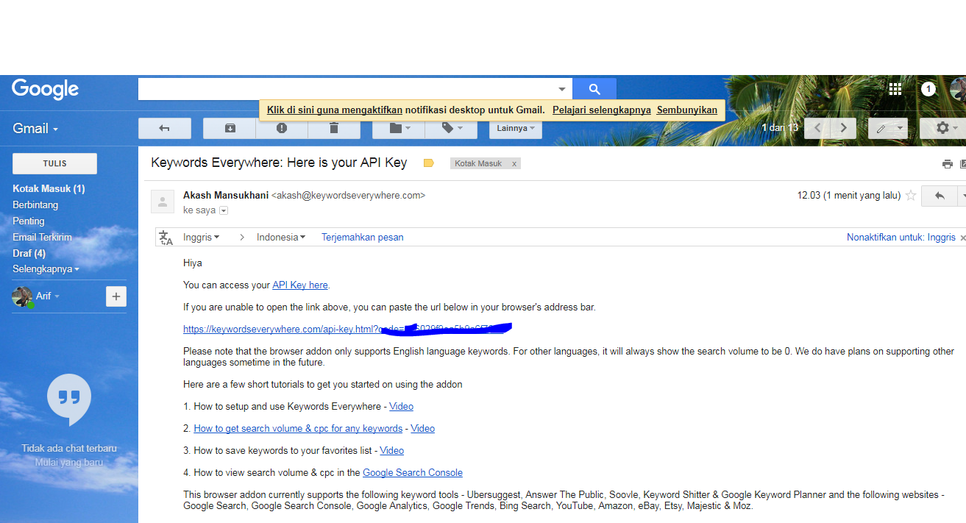Open the Labels tag dropdown

click(451, 128)
